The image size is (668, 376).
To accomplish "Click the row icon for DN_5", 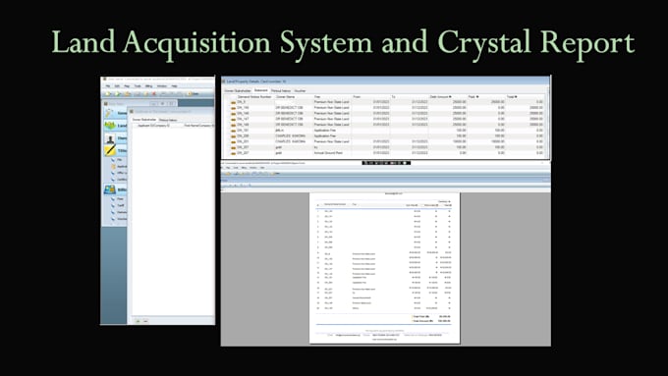I will click(233, 103).
